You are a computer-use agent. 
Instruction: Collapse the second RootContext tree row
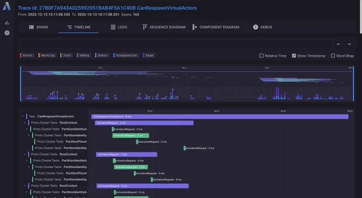click(24, 154)
